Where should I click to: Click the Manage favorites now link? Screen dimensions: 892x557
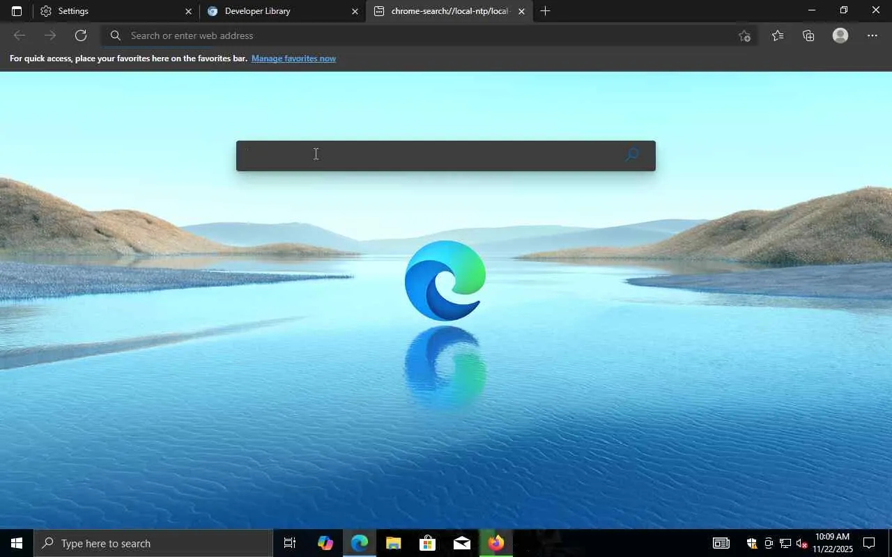(293, 58)
